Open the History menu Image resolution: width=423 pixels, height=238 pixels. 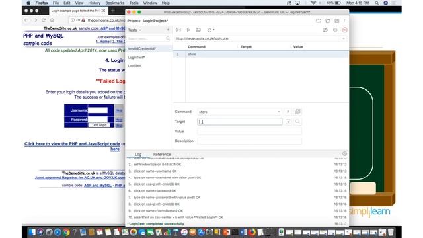point(94,3)
